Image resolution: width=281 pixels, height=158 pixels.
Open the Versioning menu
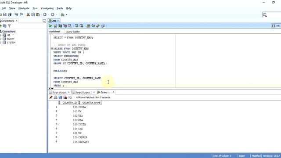pyautogui.click(x=47, y=8)
